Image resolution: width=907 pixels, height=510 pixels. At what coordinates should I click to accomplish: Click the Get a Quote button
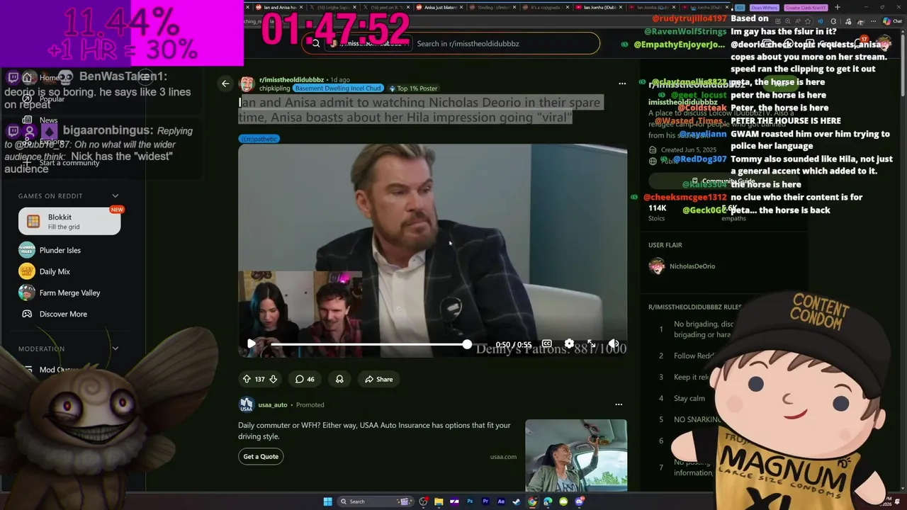tap(261, 456)
